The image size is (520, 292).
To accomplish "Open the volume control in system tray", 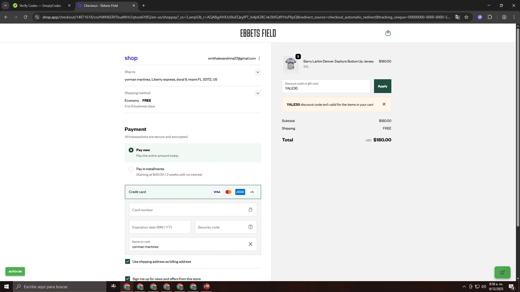I will pyautogui.click(x=484, y=286).
